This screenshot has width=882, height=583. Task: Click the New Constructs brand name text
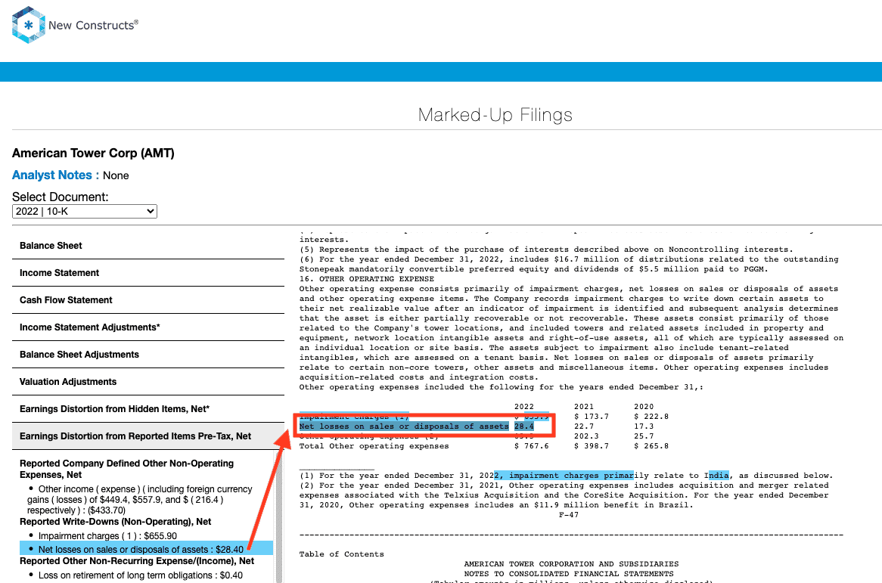93,25
